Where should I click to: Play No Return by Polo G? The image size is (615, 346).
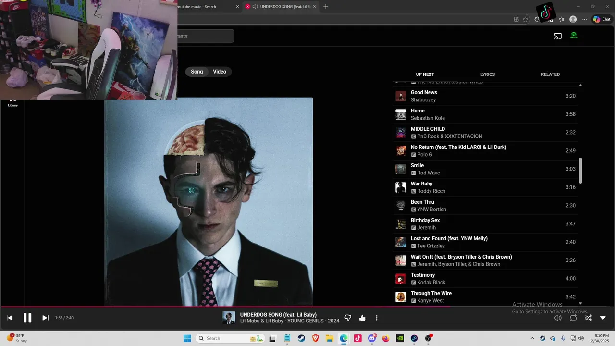point(485,151)
